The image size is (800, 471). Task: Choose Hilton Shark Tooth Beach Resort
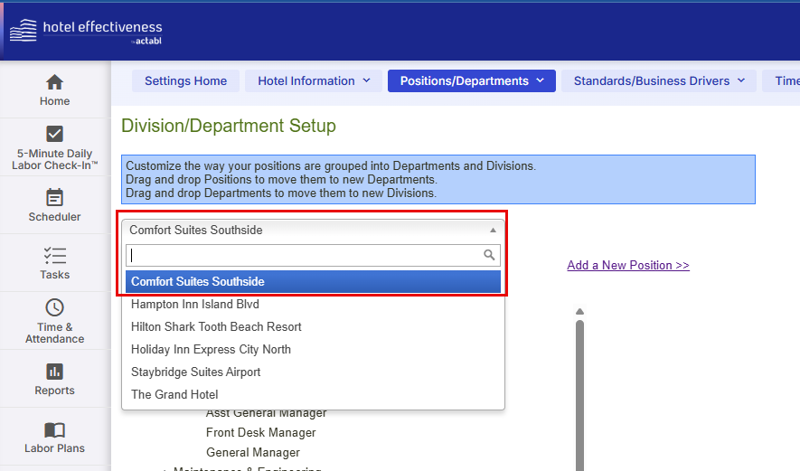(216, 327)
